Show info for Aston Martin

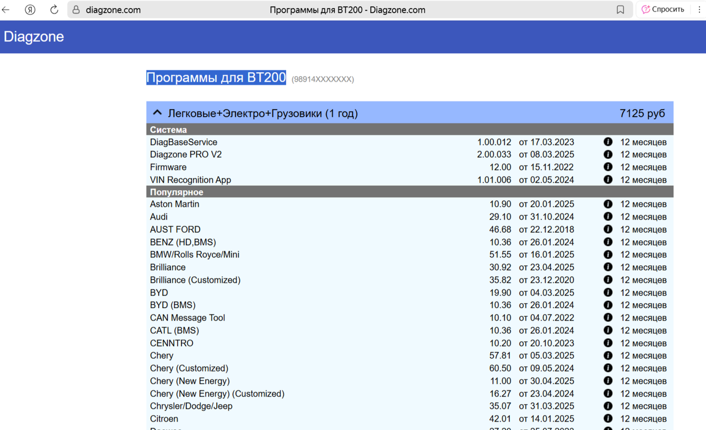pos(608,204)
